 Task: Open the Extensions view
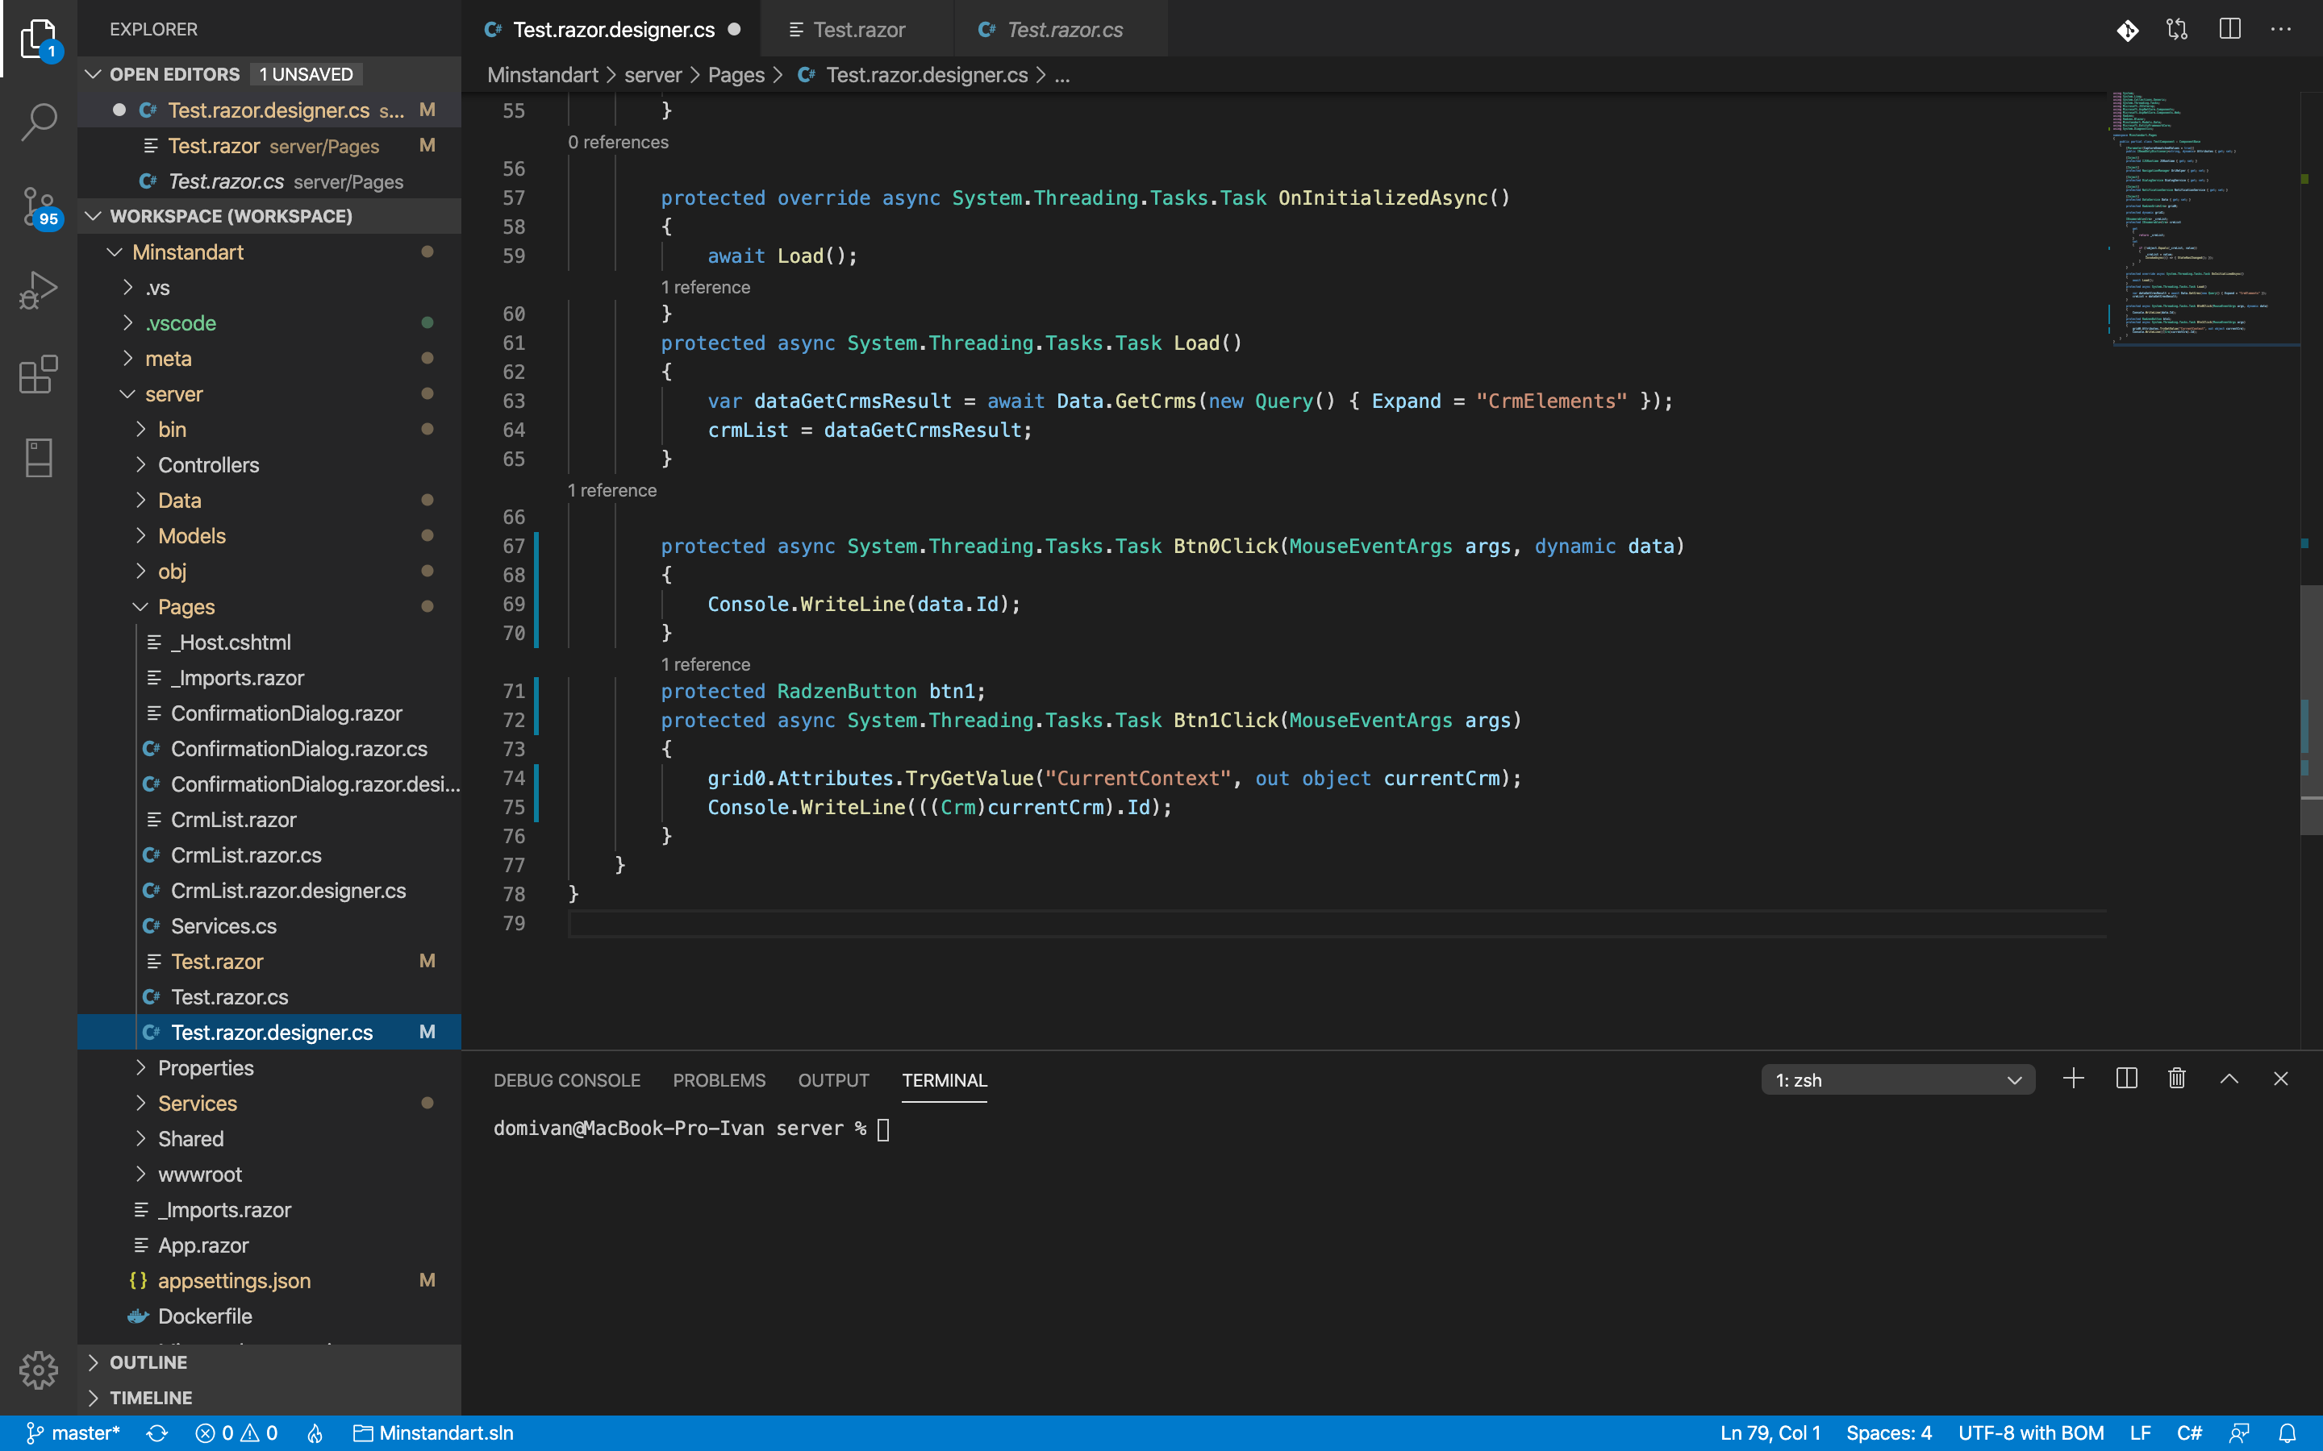click(39, 373)
